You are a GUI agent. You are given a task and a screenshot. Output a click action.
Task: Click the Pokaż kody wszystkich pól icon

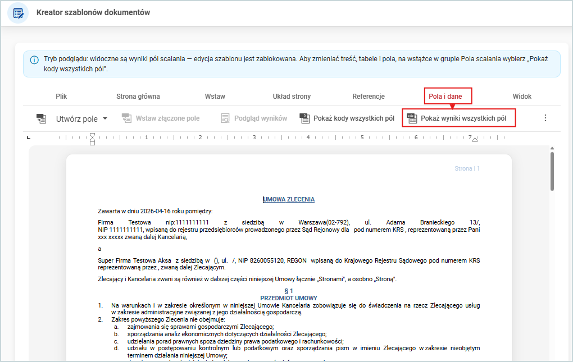304,118
